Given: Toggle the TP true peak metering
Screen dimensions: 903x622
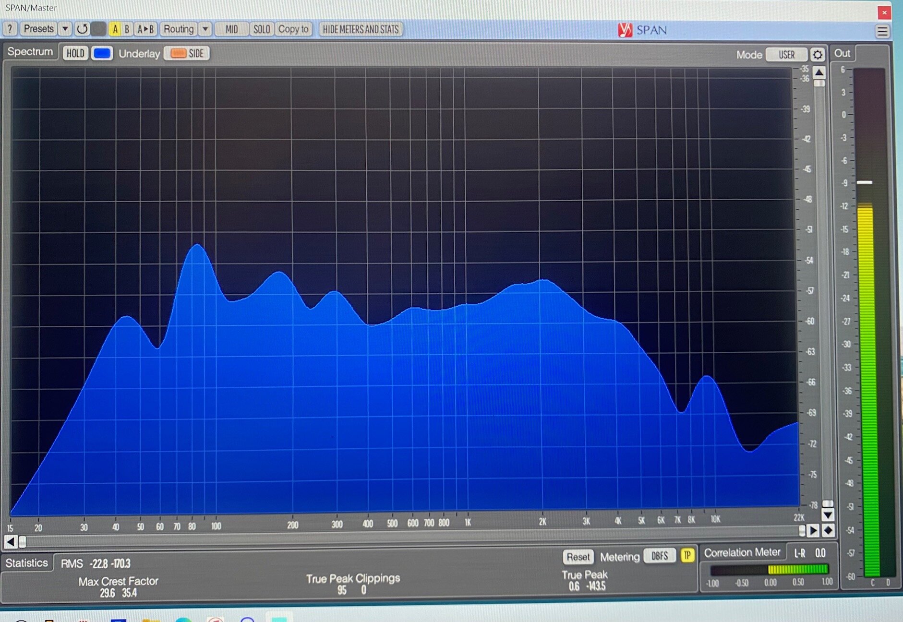Looking at the screenshot, I should click(x=687, y=555).
